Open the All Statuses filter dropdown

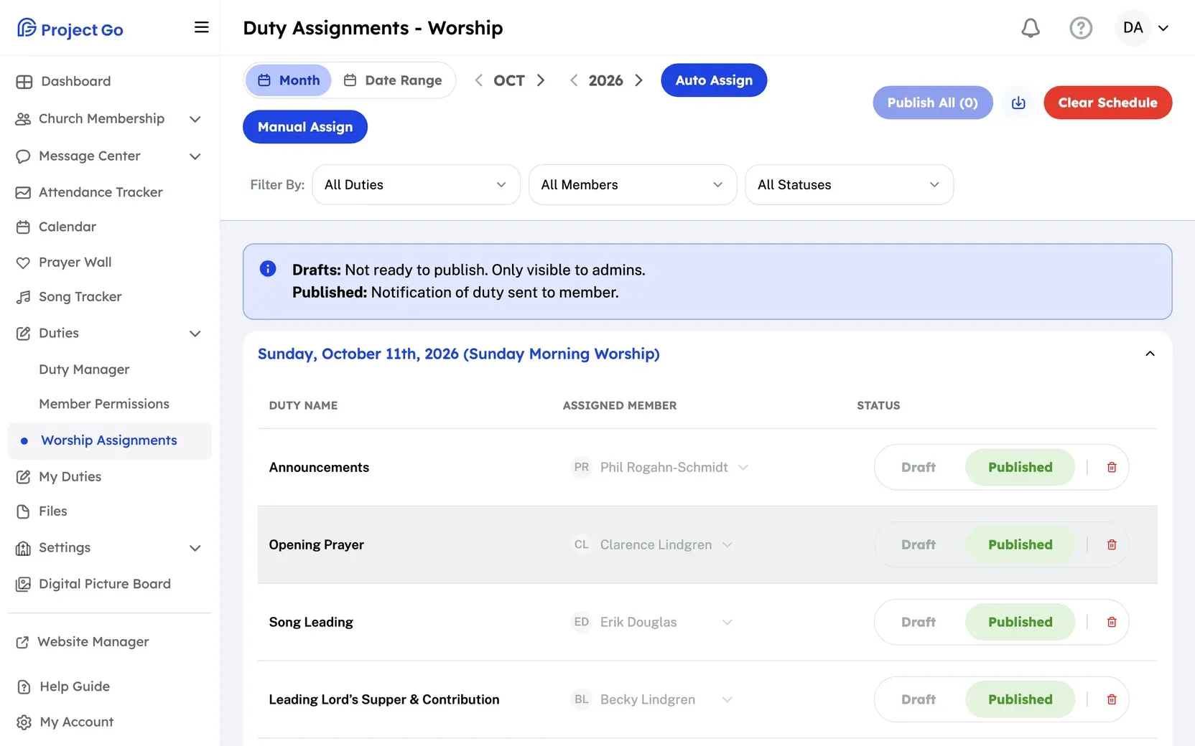pos(850,184)
